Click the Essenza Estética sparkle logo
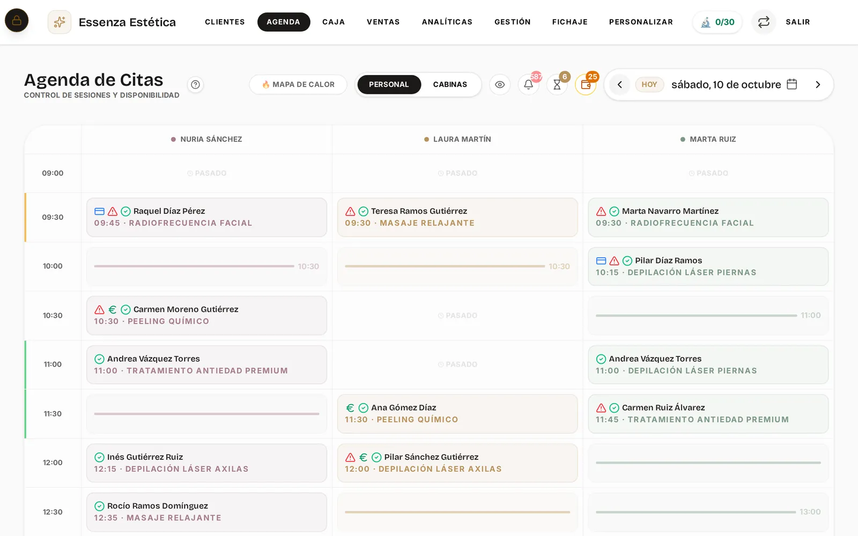 coord(60,22)
